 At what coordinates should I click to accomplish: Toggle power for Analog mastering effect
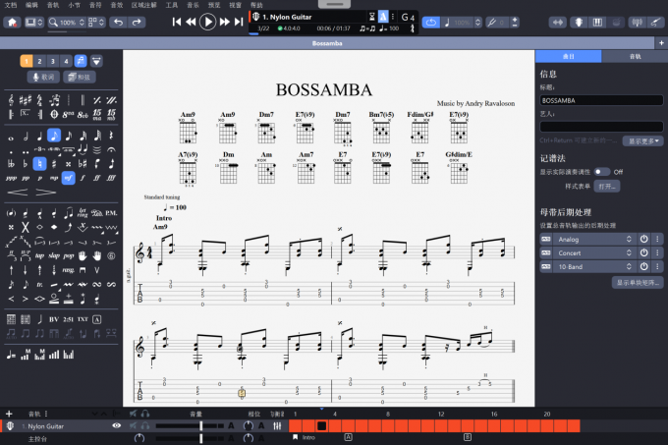(x=644, y=239)
